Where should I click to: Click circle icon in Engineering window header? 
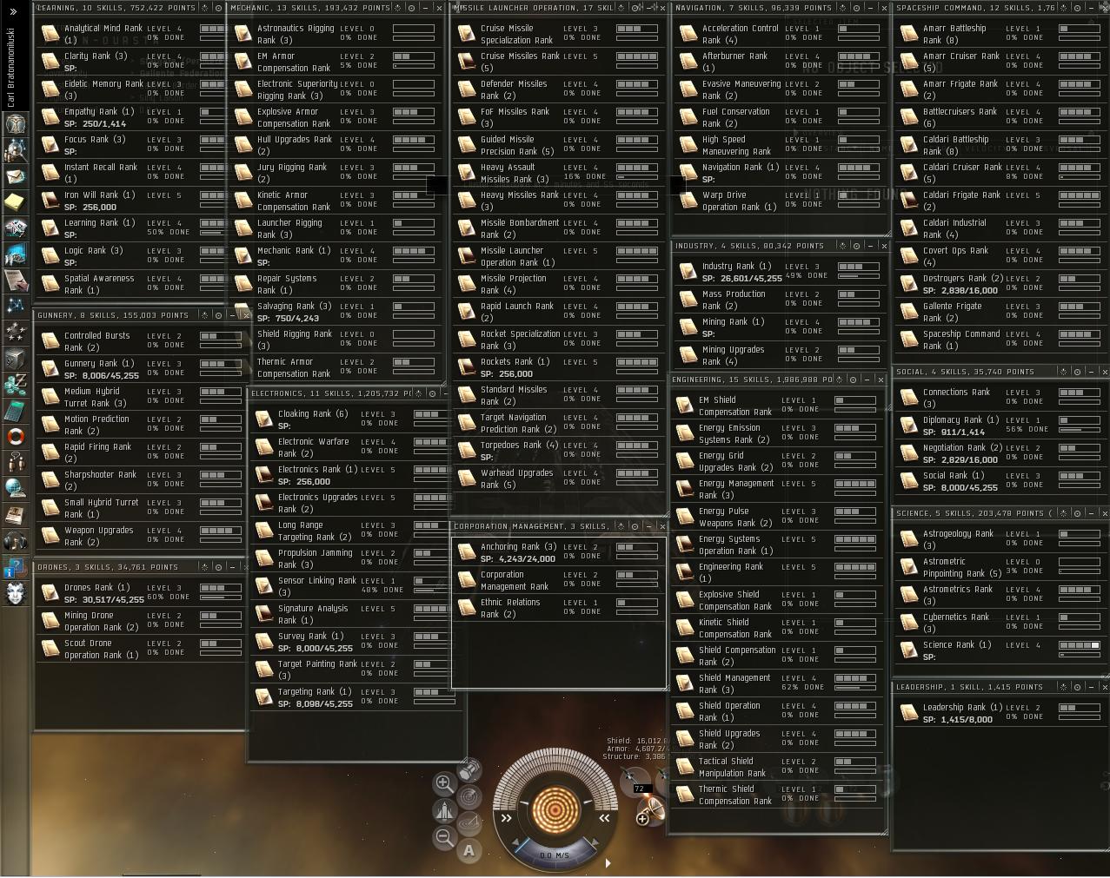pos(854,380)
